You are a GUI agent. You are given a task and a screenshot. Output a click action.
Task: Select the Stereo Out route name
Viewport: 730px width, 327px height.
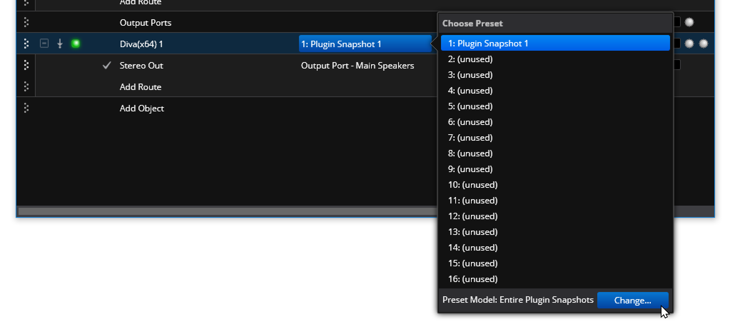(141, 65)
